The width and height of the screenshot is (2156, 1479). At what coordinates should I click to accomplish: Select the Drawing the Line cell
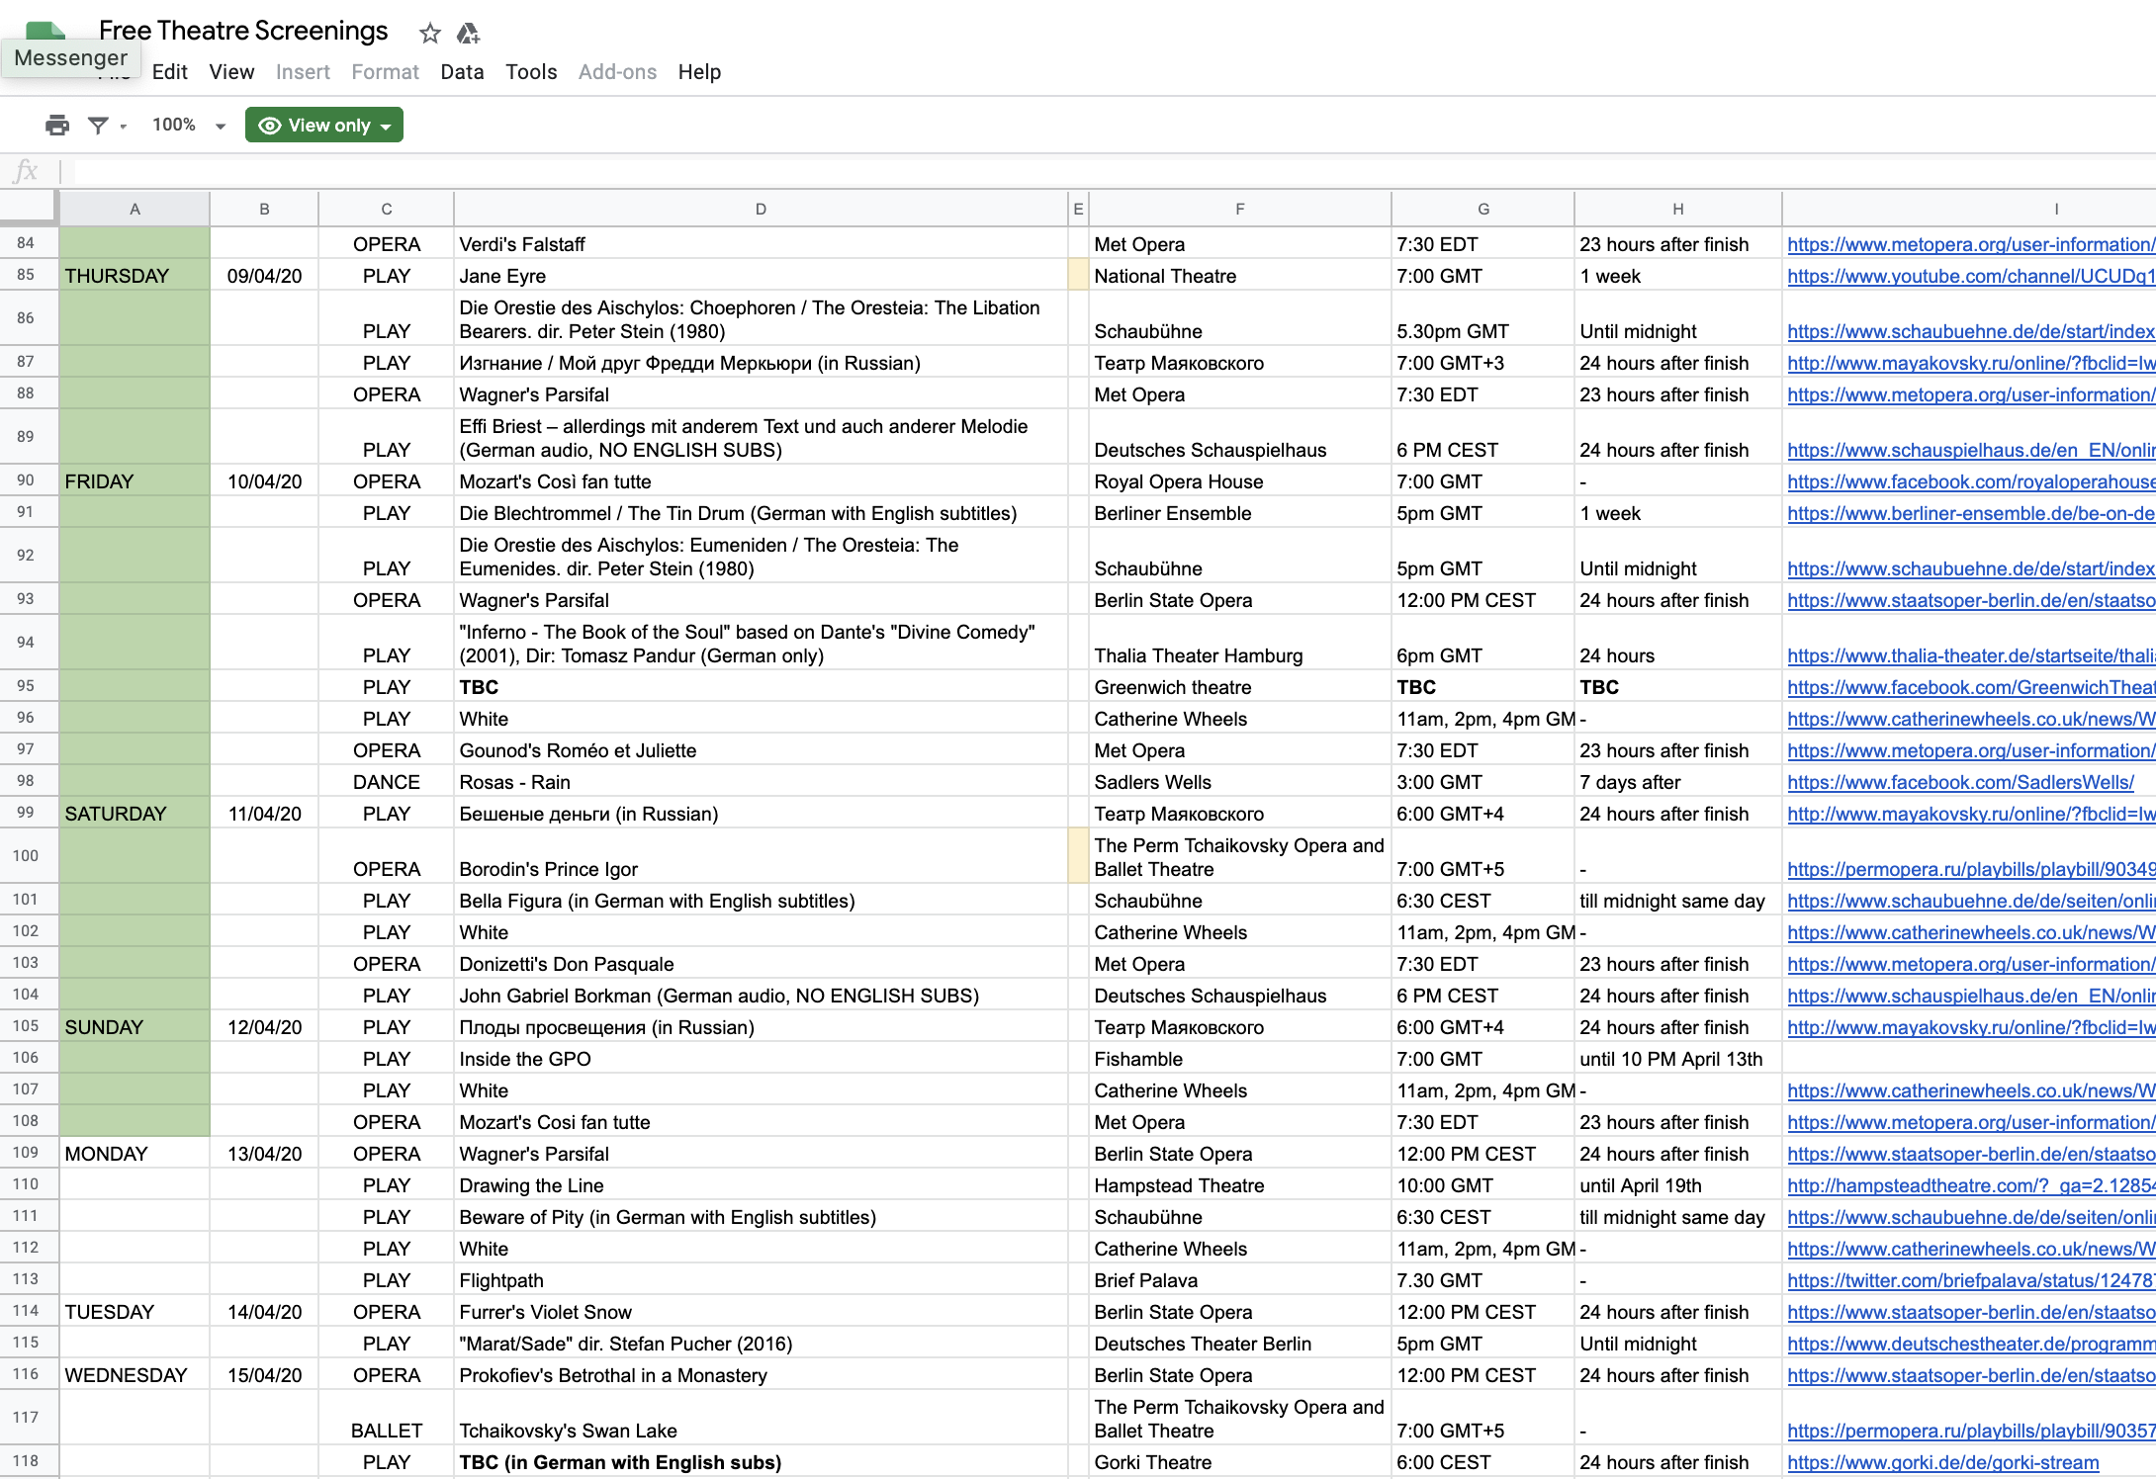pos(761,1184)
